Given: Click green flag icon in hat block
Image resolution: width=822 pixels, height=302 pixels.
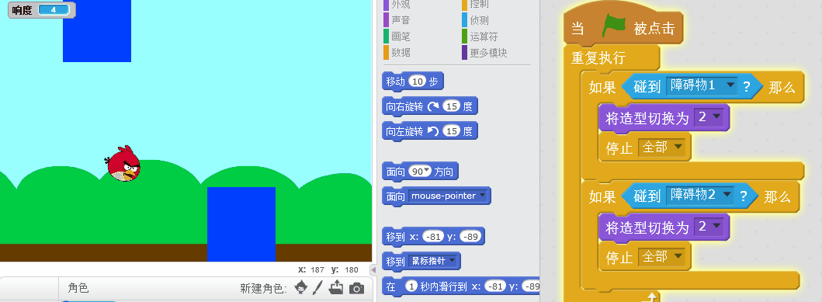Looking at the screenshot, I should pyautogui.click(x=613, y=26).
